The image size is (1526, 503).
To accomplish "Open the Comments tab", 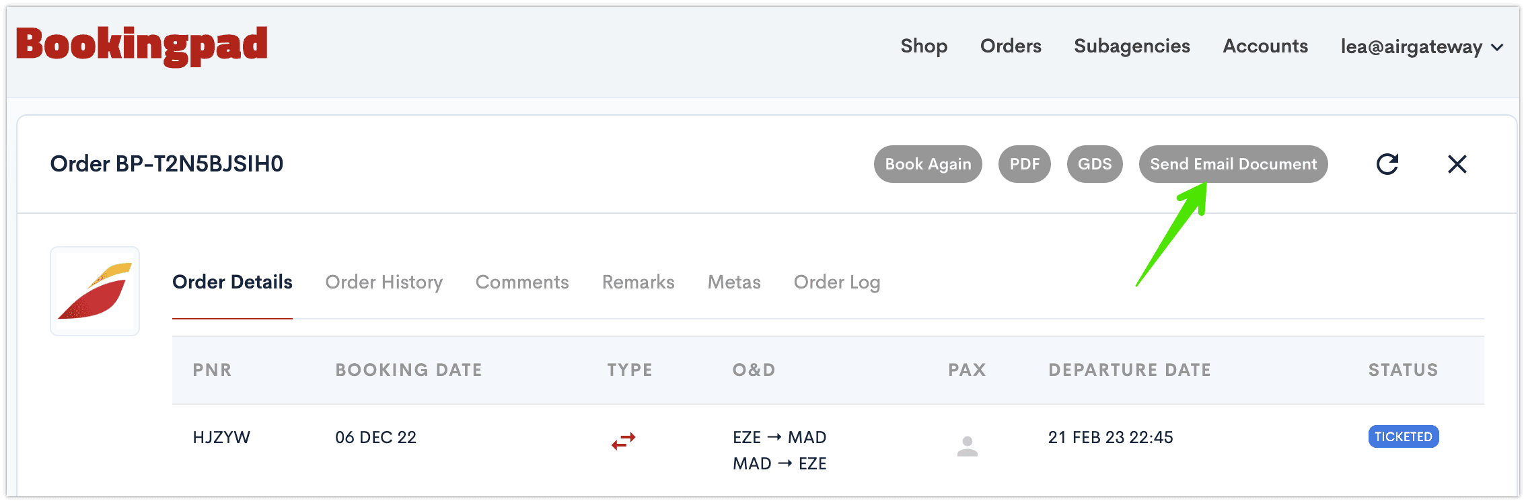I will (x=522, y=282).
